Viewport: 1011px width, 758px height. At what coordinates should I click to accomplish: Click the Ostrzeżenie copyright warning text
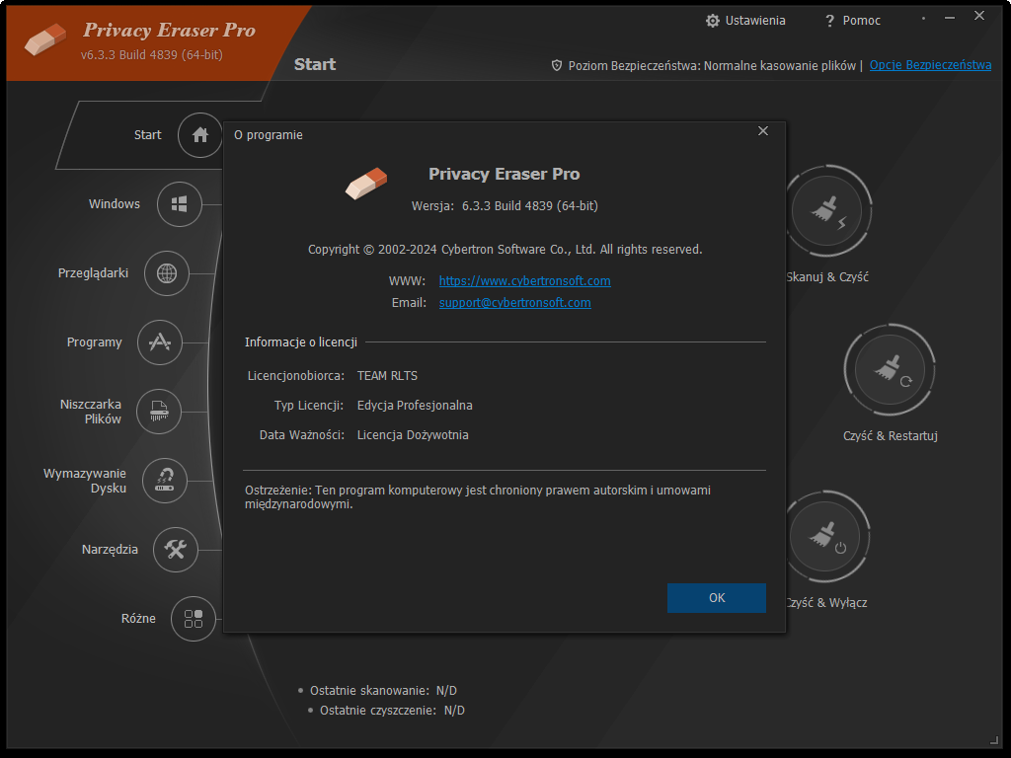tap(478, 497)
